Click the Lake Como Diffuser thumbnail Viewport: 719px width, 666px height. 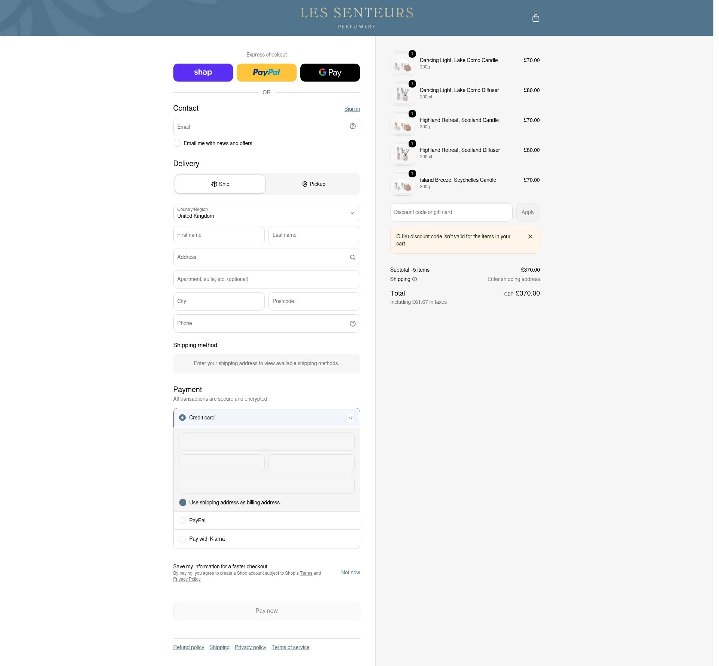click(403, 94)
